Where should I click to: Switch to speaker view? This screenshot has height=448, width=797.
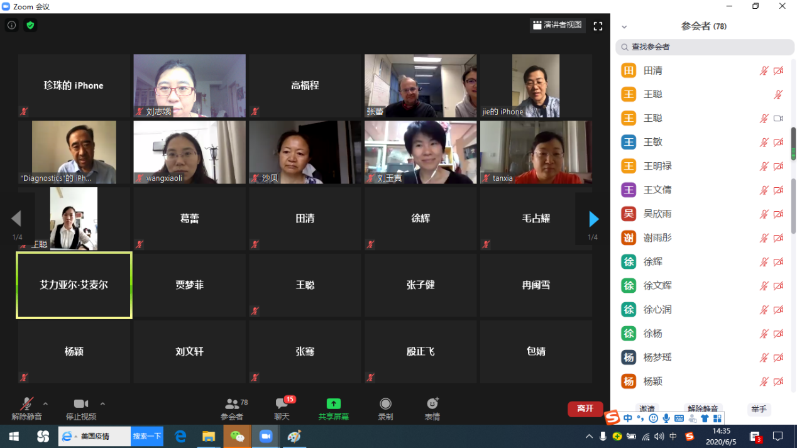point(558,25)
